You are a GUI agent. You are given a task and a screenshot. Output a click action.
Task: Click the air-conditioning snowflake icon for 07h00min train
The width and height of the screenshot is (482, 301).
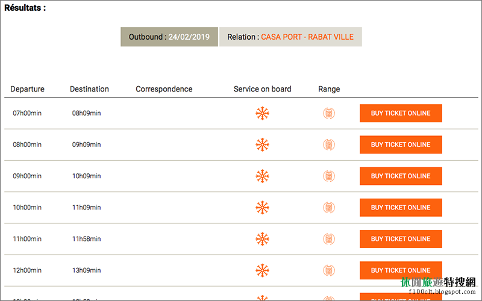click(262, 113)
